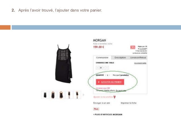Select the first dress thumbnail
Screen dimensions: 181x135
pos(45,95)
